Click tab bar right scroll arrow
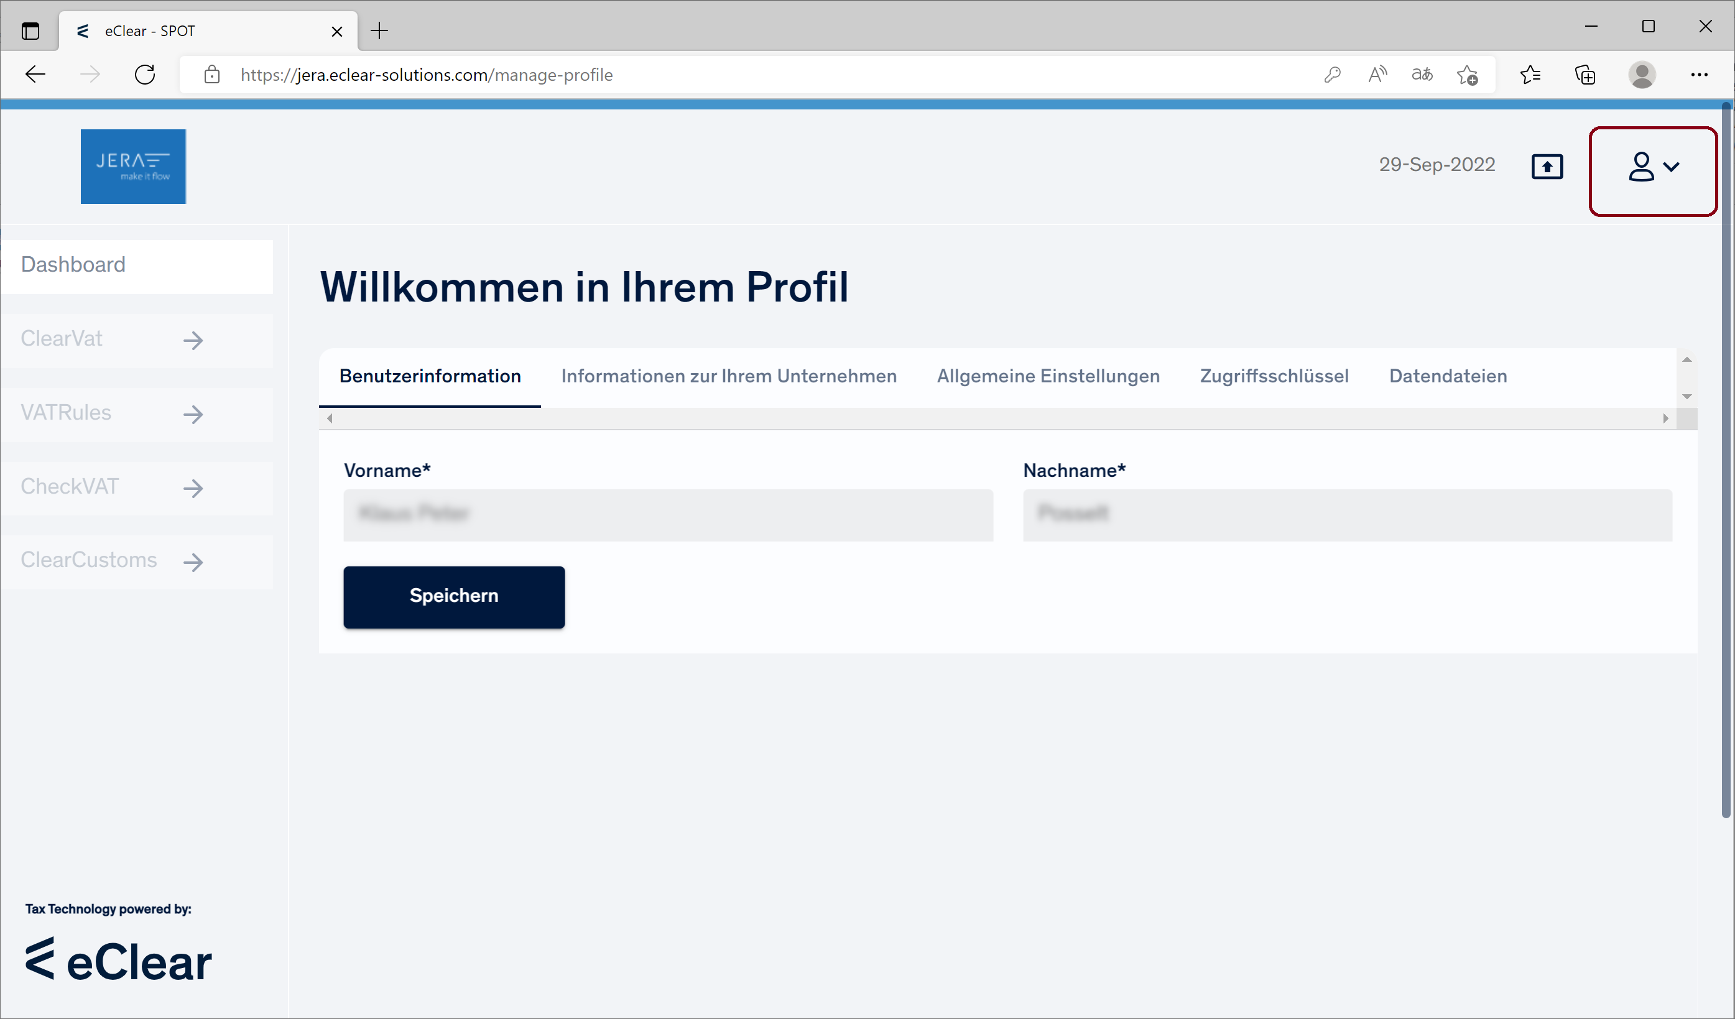1735x1019 pixels. pos(1665,418)
